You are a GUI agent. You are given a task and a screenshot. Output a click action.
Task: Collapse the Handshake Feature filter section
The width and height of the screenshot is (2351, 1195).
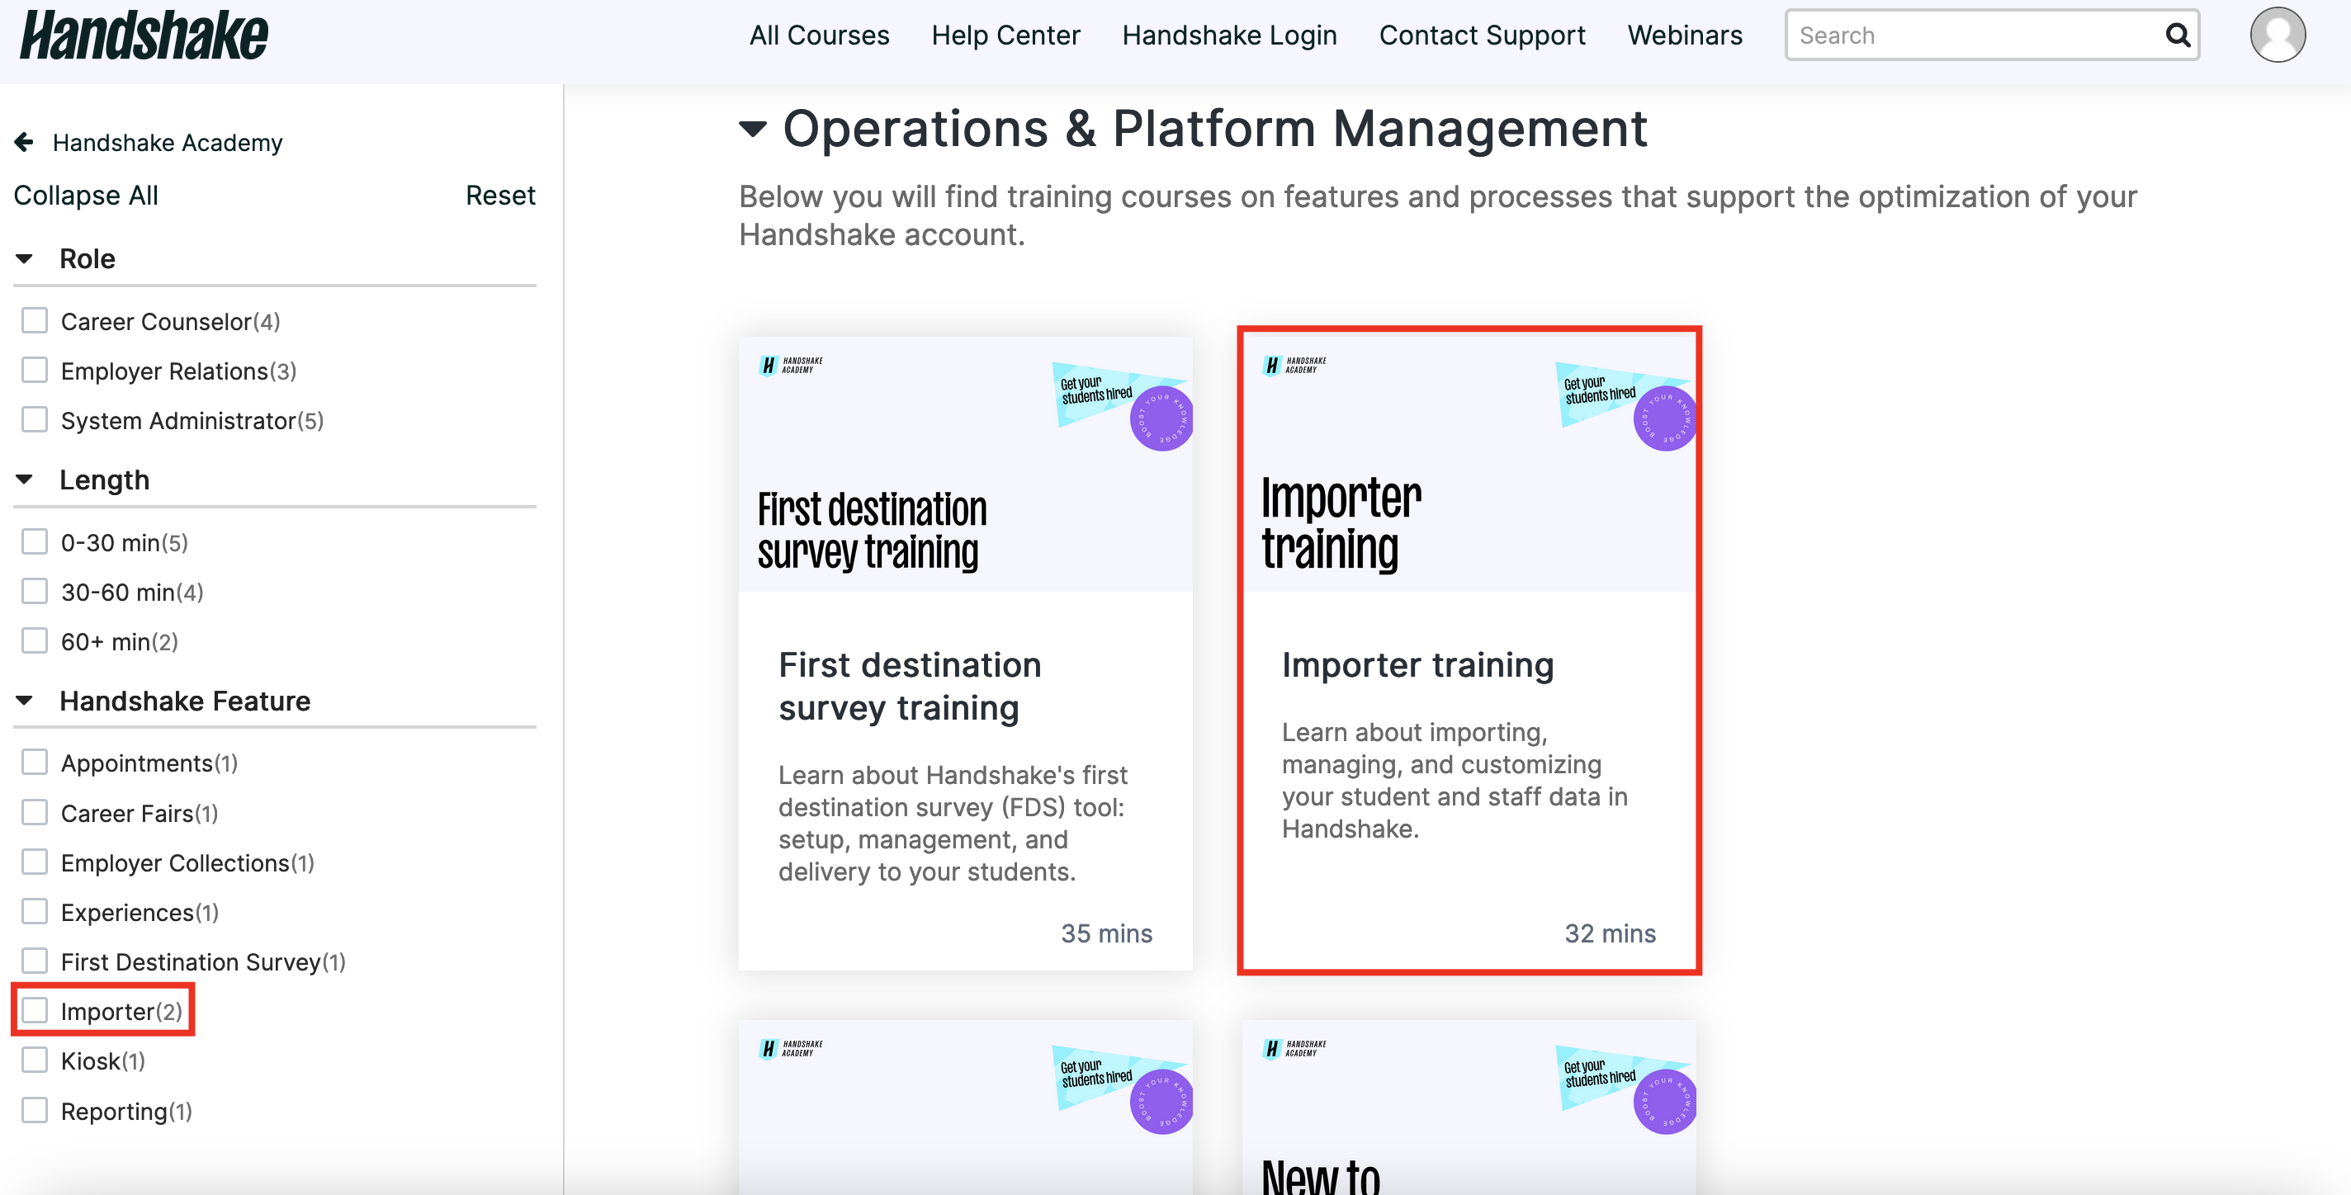25,701
